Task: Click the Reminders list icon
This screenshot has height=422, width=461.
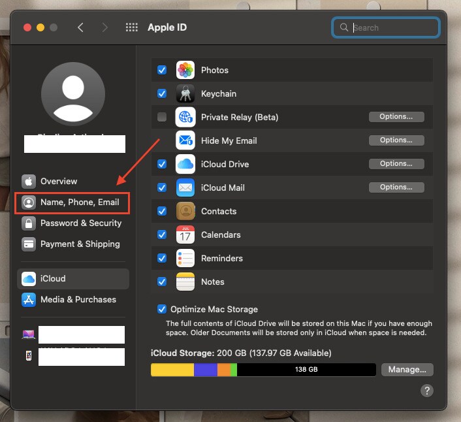Action: coord(185,258)
